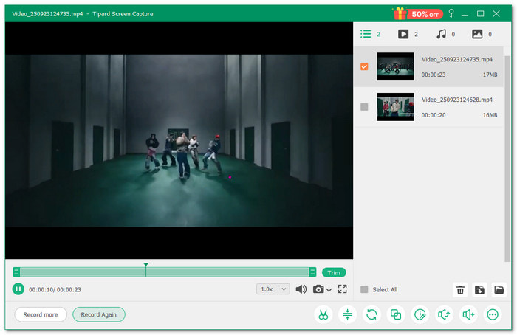Click the trim end handle on timeline

[x=312, y=272]
